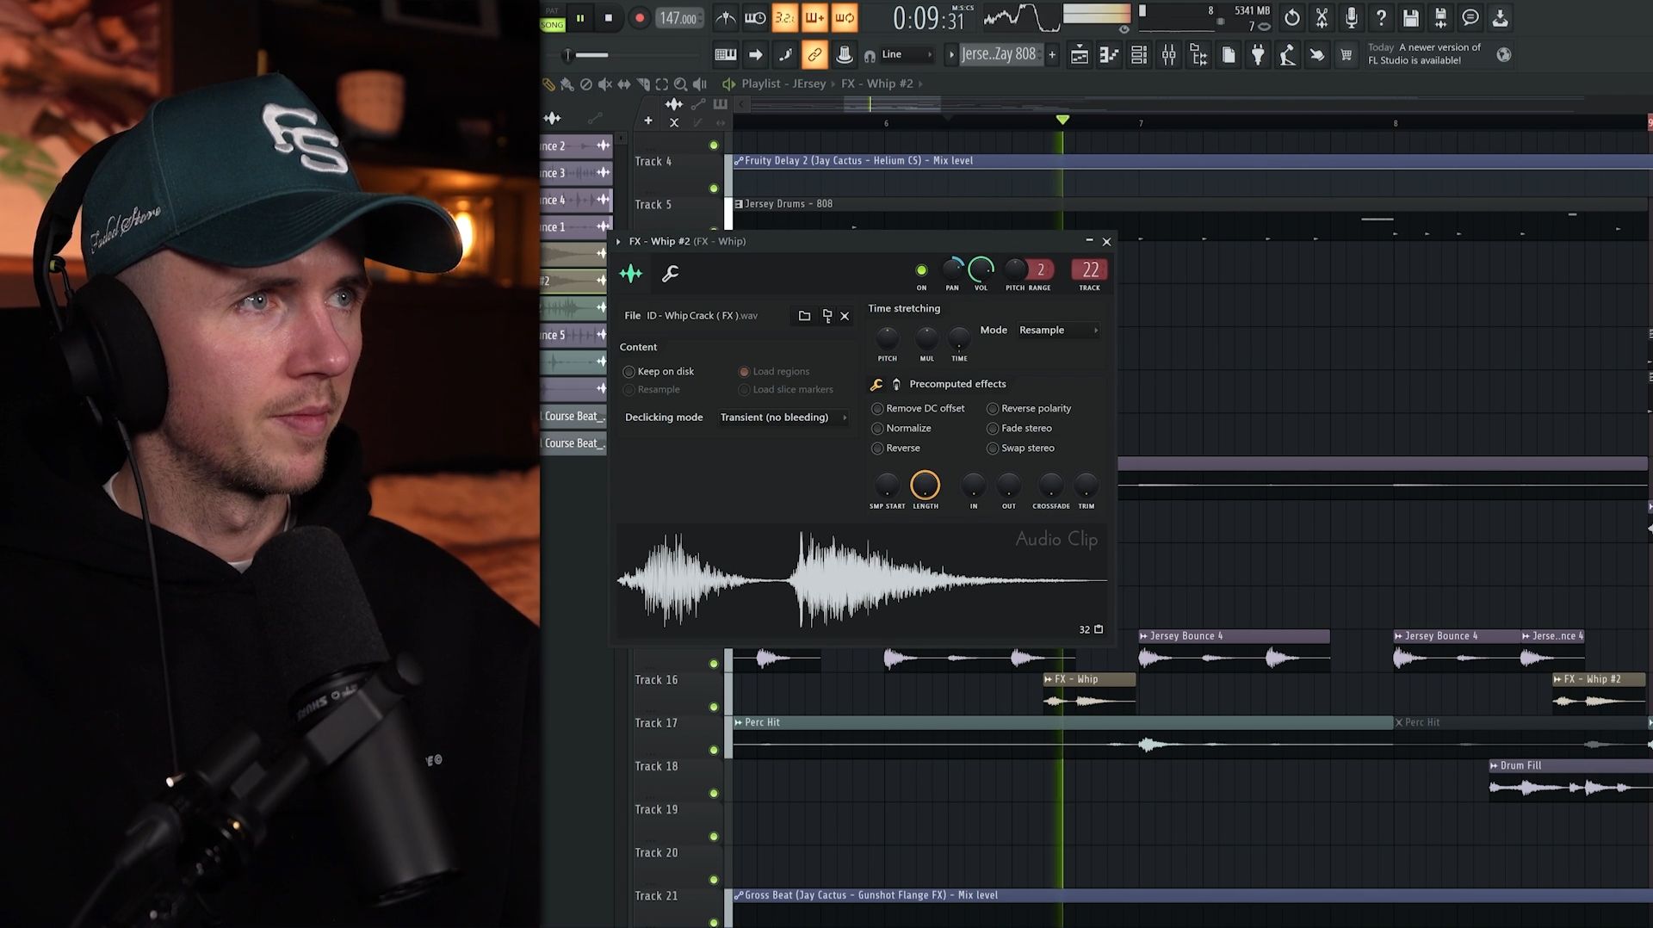1653x928 pixels.
Task: Open the channel rack icon
Action: point(1139,55)
